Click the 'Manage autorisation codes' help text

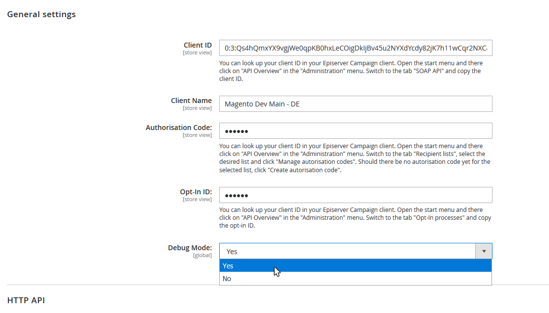[355, 158]
